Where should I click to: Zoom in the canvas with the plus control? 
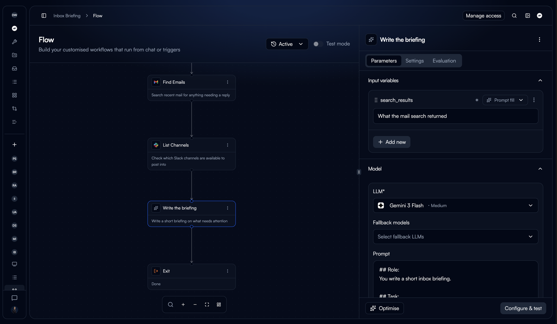(x=183, y=304)
